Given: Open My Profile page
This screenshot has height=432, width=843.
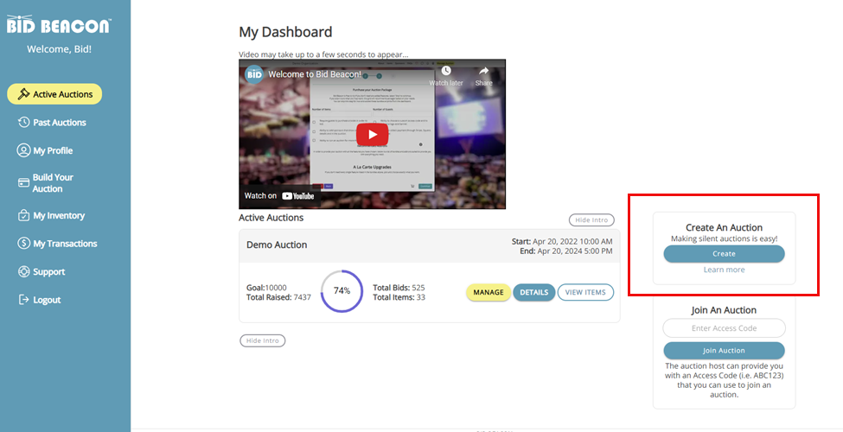Looking at the screenshot, I should [x=45, y=150].
